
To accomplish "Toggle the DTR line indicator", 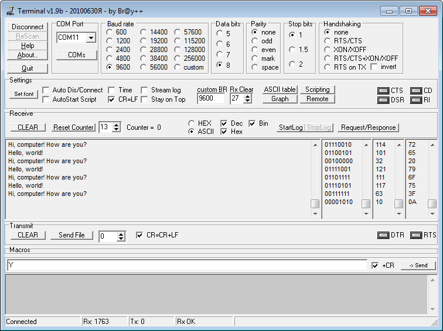I will click(383, 235).
